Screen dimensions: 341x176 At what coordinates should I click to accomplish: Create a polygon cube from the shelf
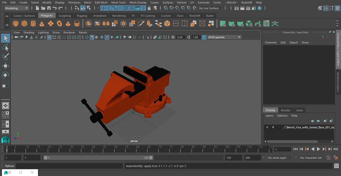click(x=24, y=24)
